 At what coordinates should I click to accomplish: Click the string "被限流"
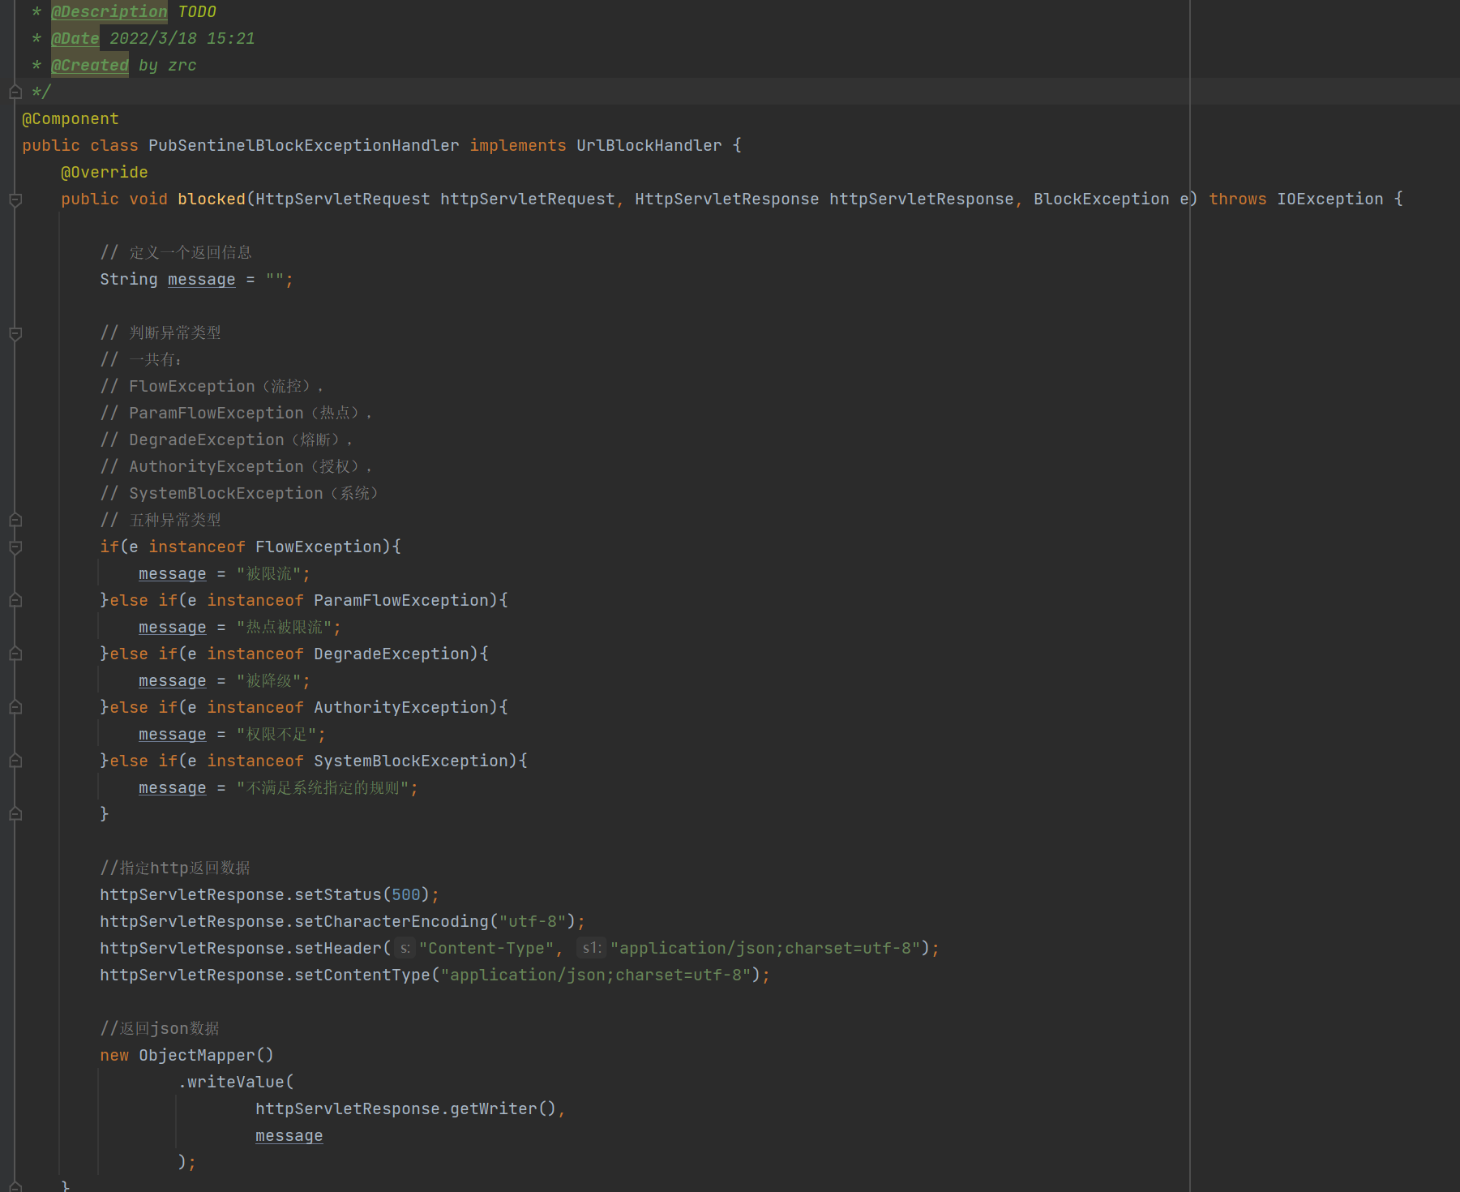268,574
